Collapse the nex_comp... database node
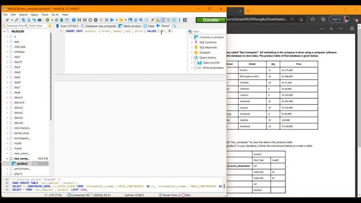Viewport: 361px width, 203px height. (x=7, y=158)
